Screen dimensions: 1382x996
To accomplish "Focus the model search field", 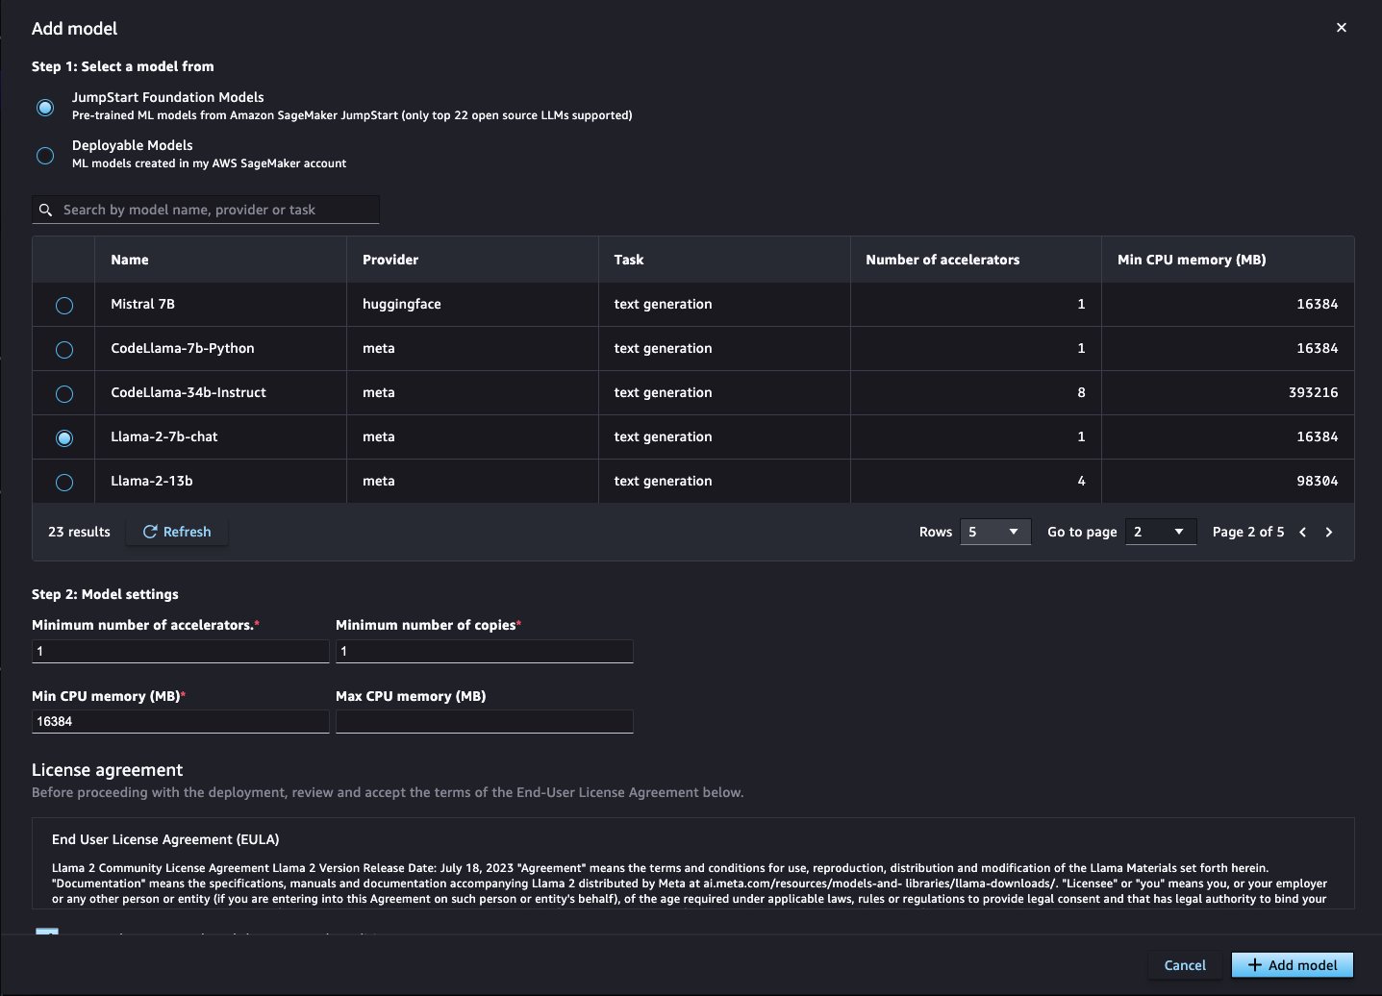I will pyautogui.click(x=206, y=210).
